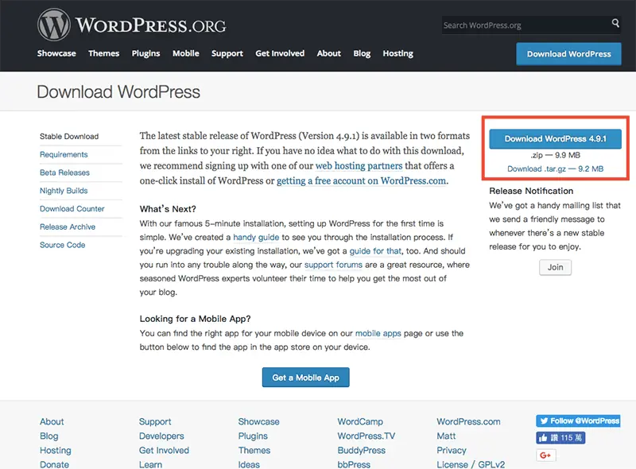Open Support in header navigation
Image resolution: width=636 pixels, height=469 pixels.
point(227,53)
